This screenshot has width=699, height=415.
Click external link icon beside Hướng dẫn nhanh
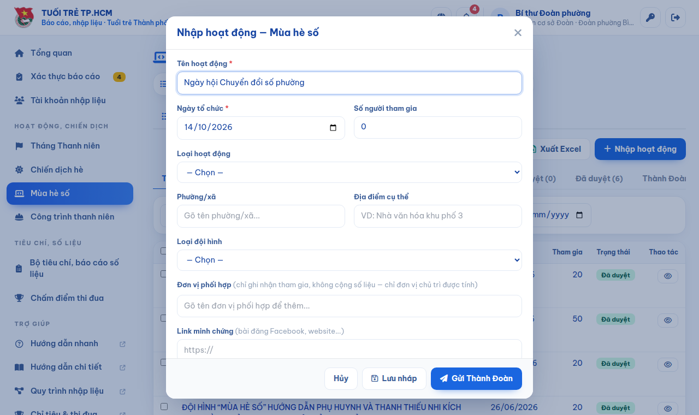click(122, 344)
